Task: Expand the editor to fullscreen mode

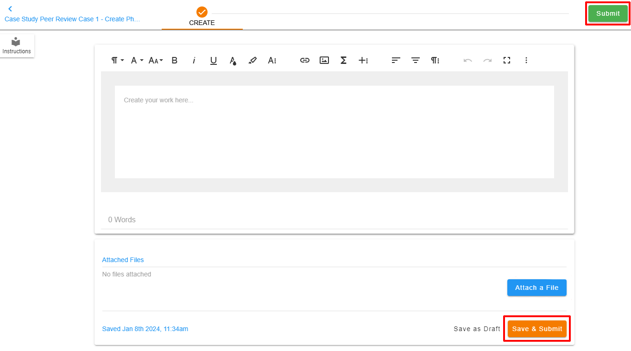Action: point(506,60)
